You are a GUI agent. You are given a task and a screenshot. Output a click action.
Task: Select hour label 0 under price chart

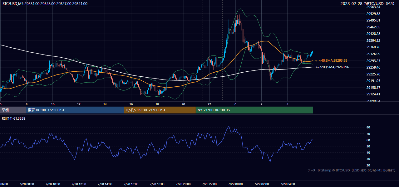tap(235, 104)
